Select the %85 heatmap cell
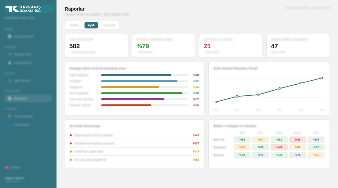The width and height of the screenshot is (338, 188). coord(261,147)
